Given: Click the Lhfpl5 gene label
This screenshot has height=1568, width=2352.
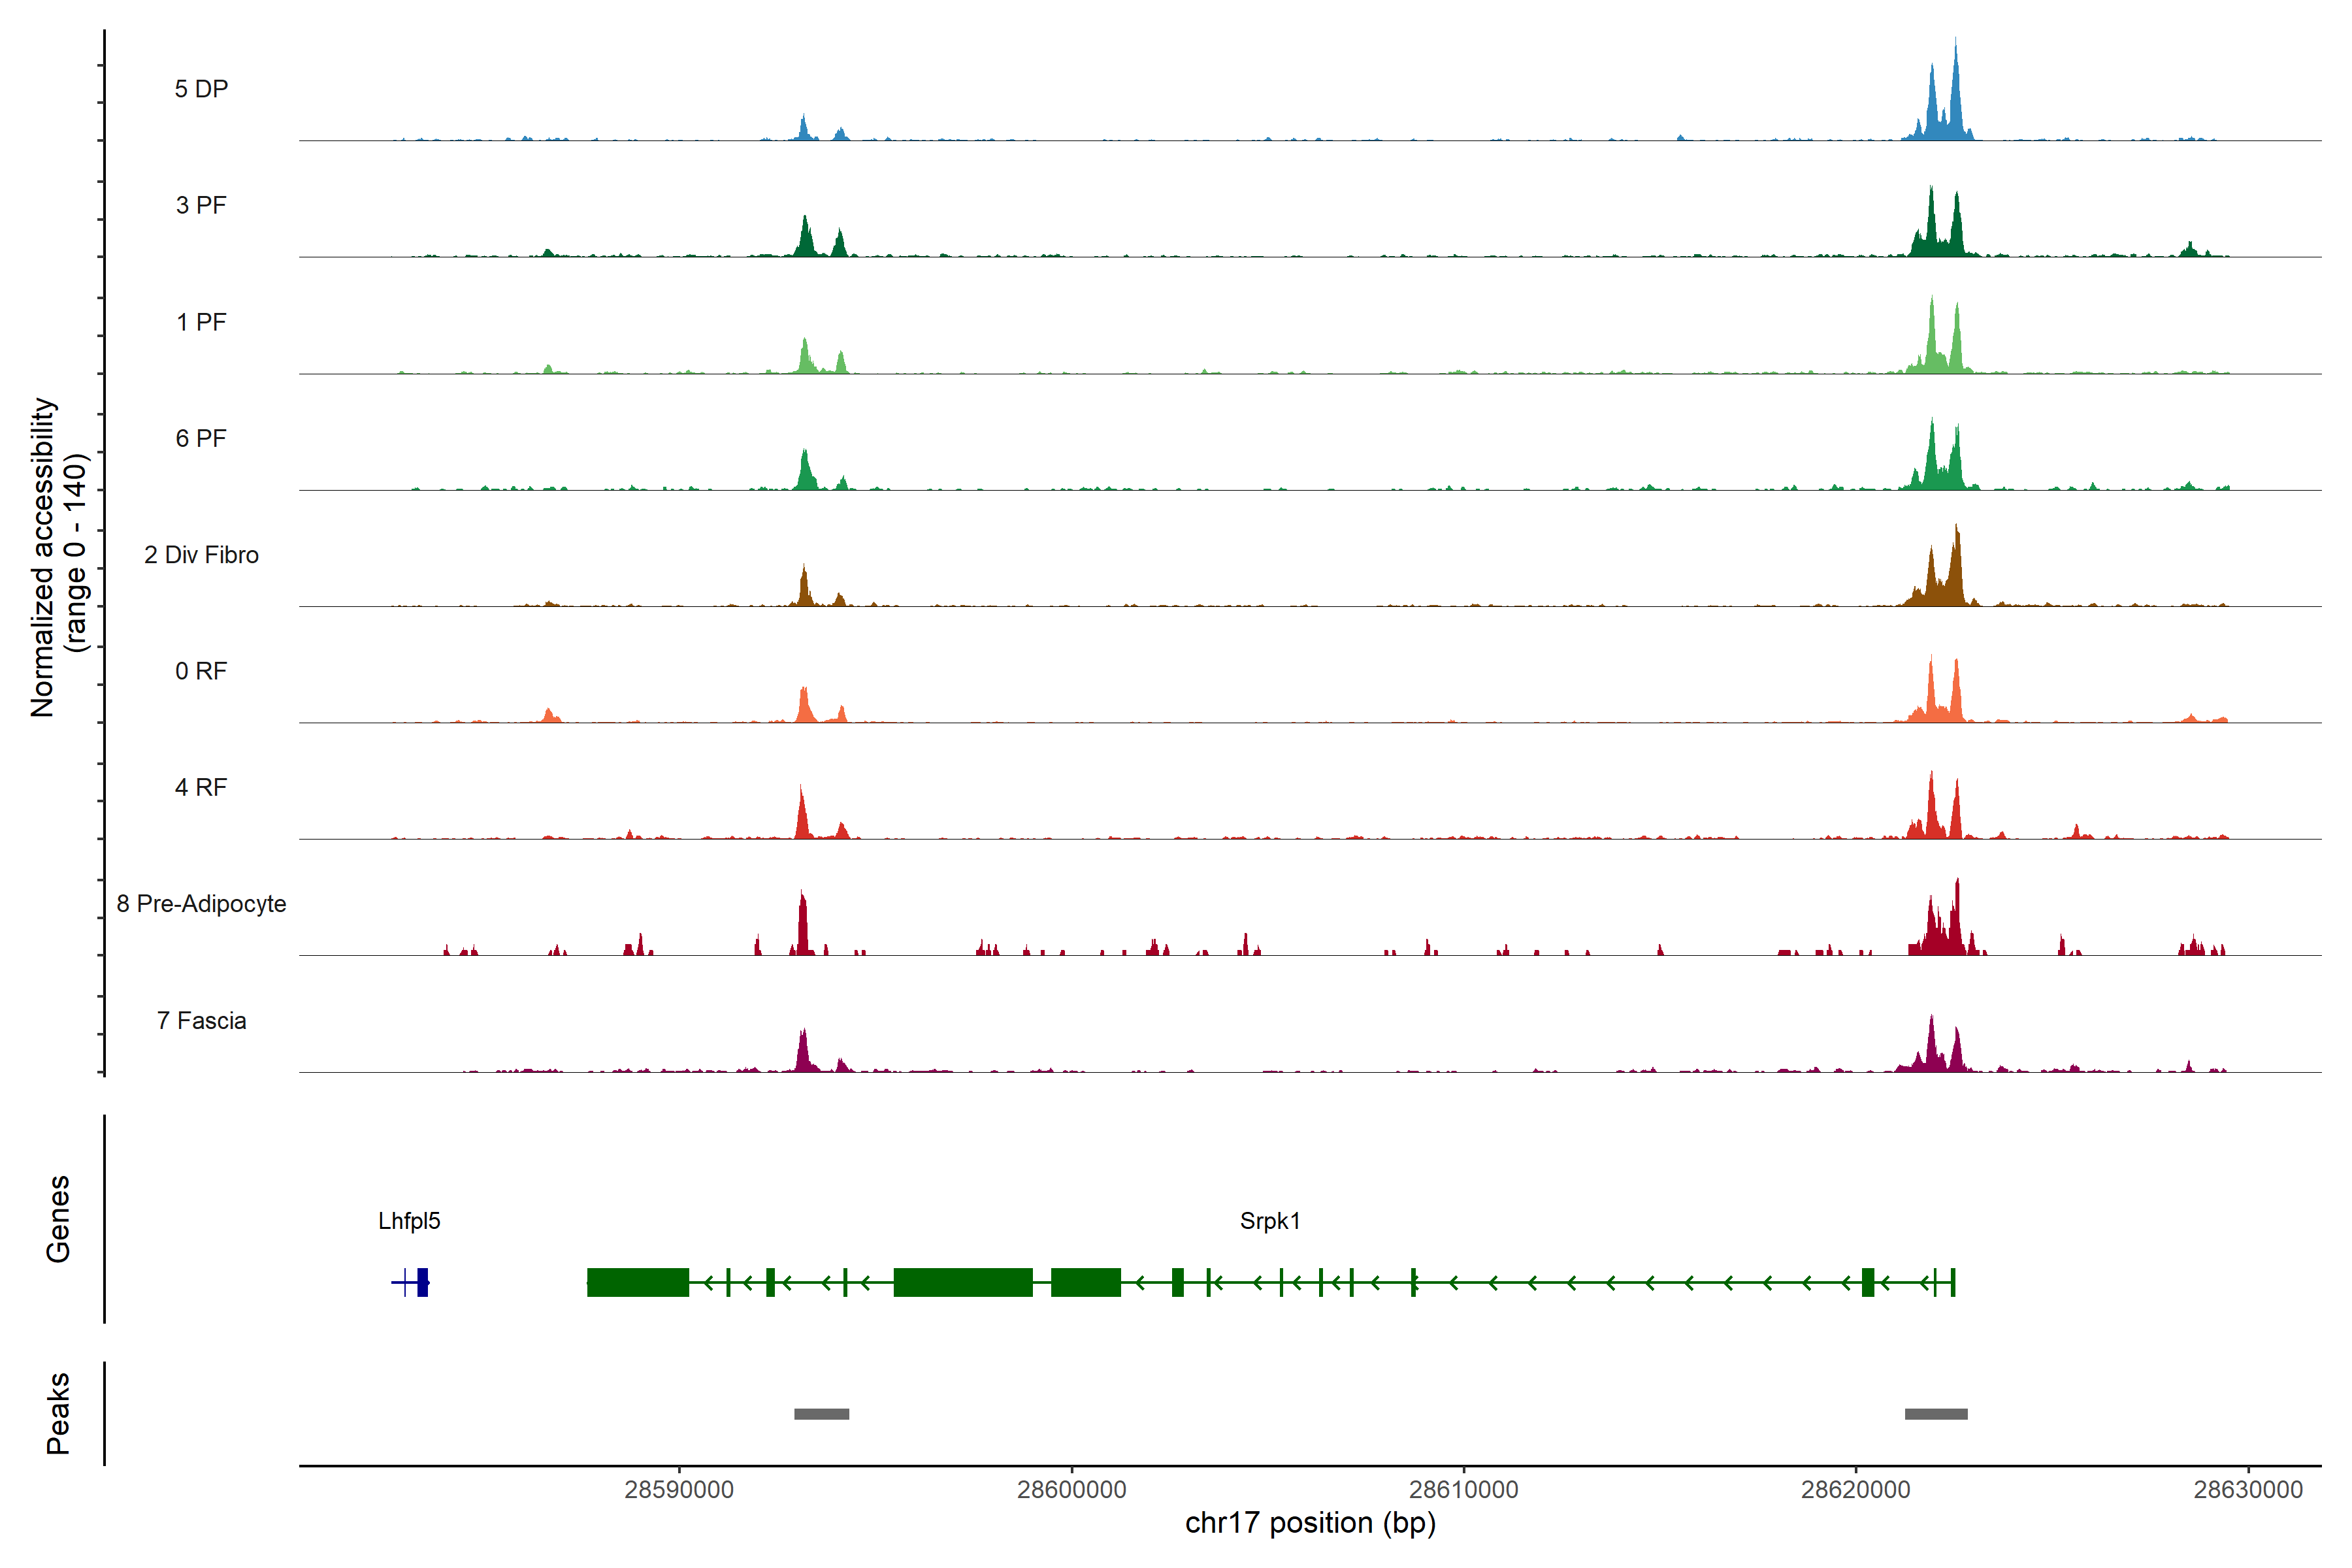Looking at the screenshot, I should point(409,1221).
